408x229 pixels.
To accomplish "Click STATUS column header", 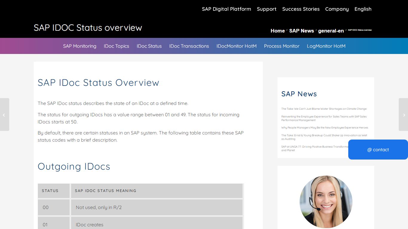I will (x=54, y=191).
